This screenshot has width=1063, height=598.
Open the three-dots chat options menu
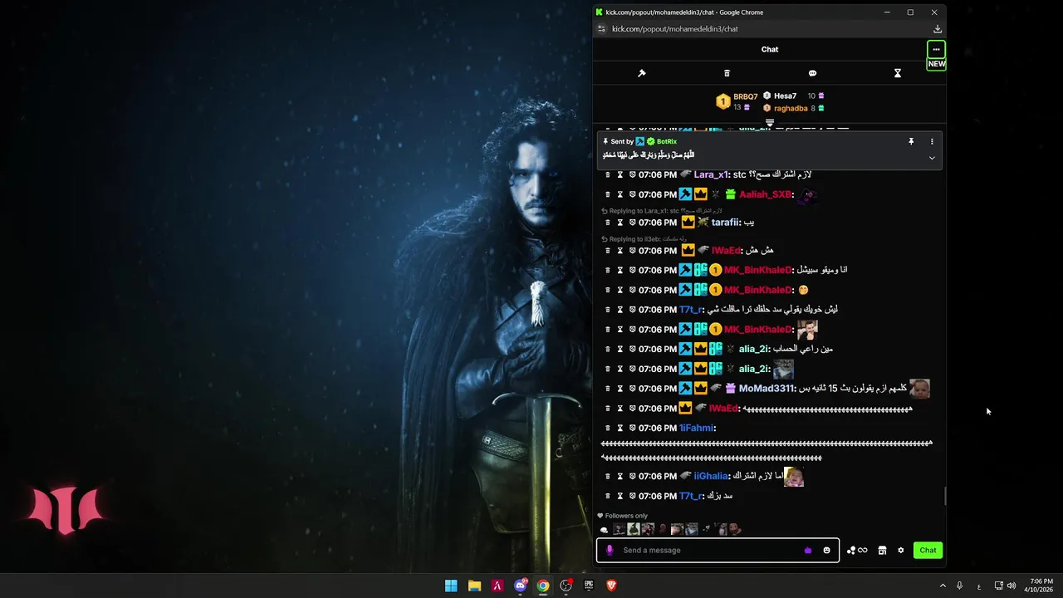[x=936, y=49]
